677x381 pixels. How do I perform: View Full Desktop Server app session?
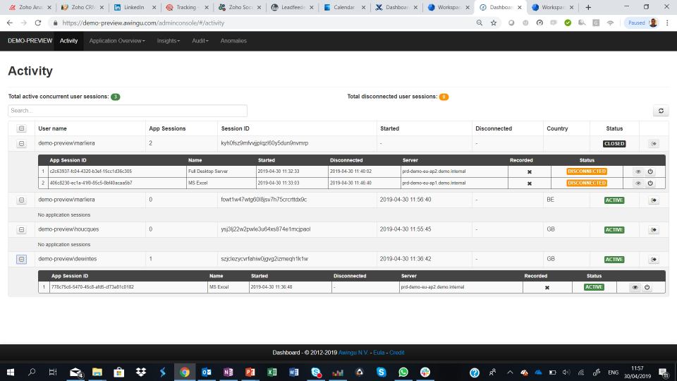[638, 171]
